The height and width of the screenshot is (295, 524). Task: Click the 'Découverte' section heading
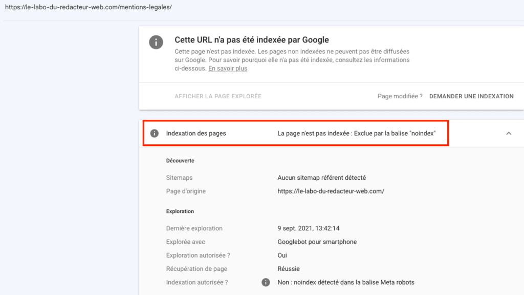180,161
